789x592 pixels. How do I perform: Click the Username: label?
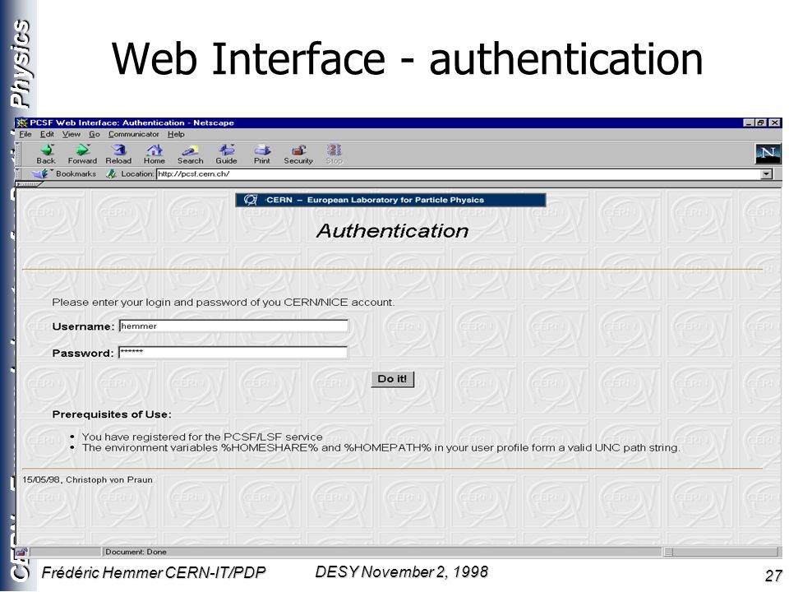[x=84, y=326]
